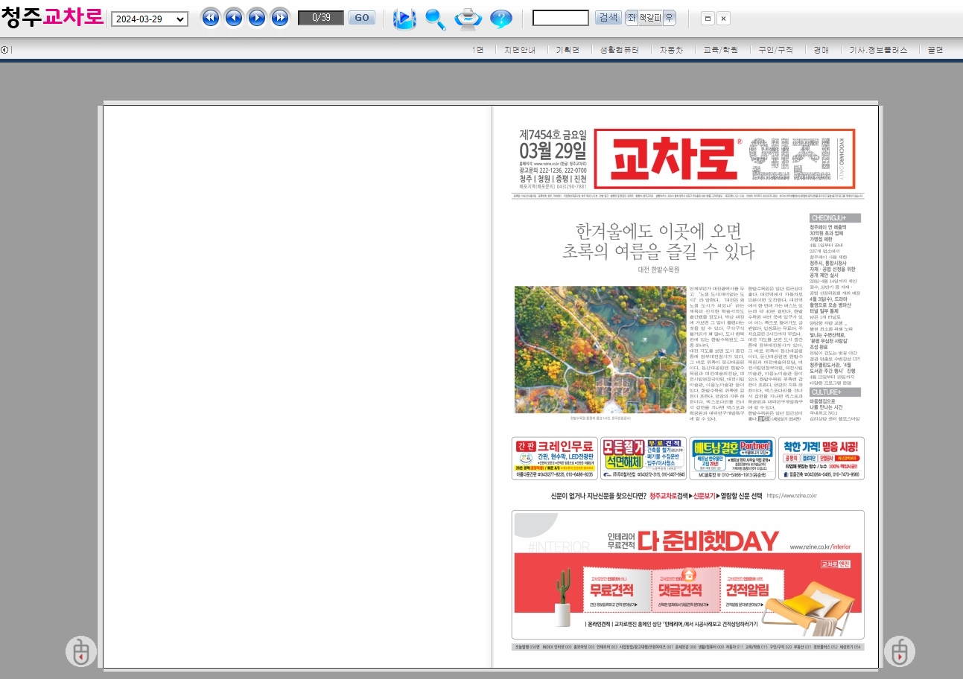
Task: Go to the next page arrow
Action: tap(257, 18)
